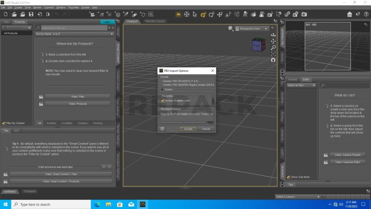This screenshot has width=371, height=209.
Task: Open the Sort by Name dropdown
Action: pos(73,34)
